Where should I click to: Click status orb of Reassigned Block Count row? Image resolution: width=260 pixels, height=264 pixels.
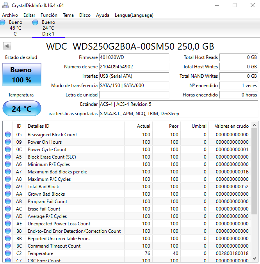8,134
